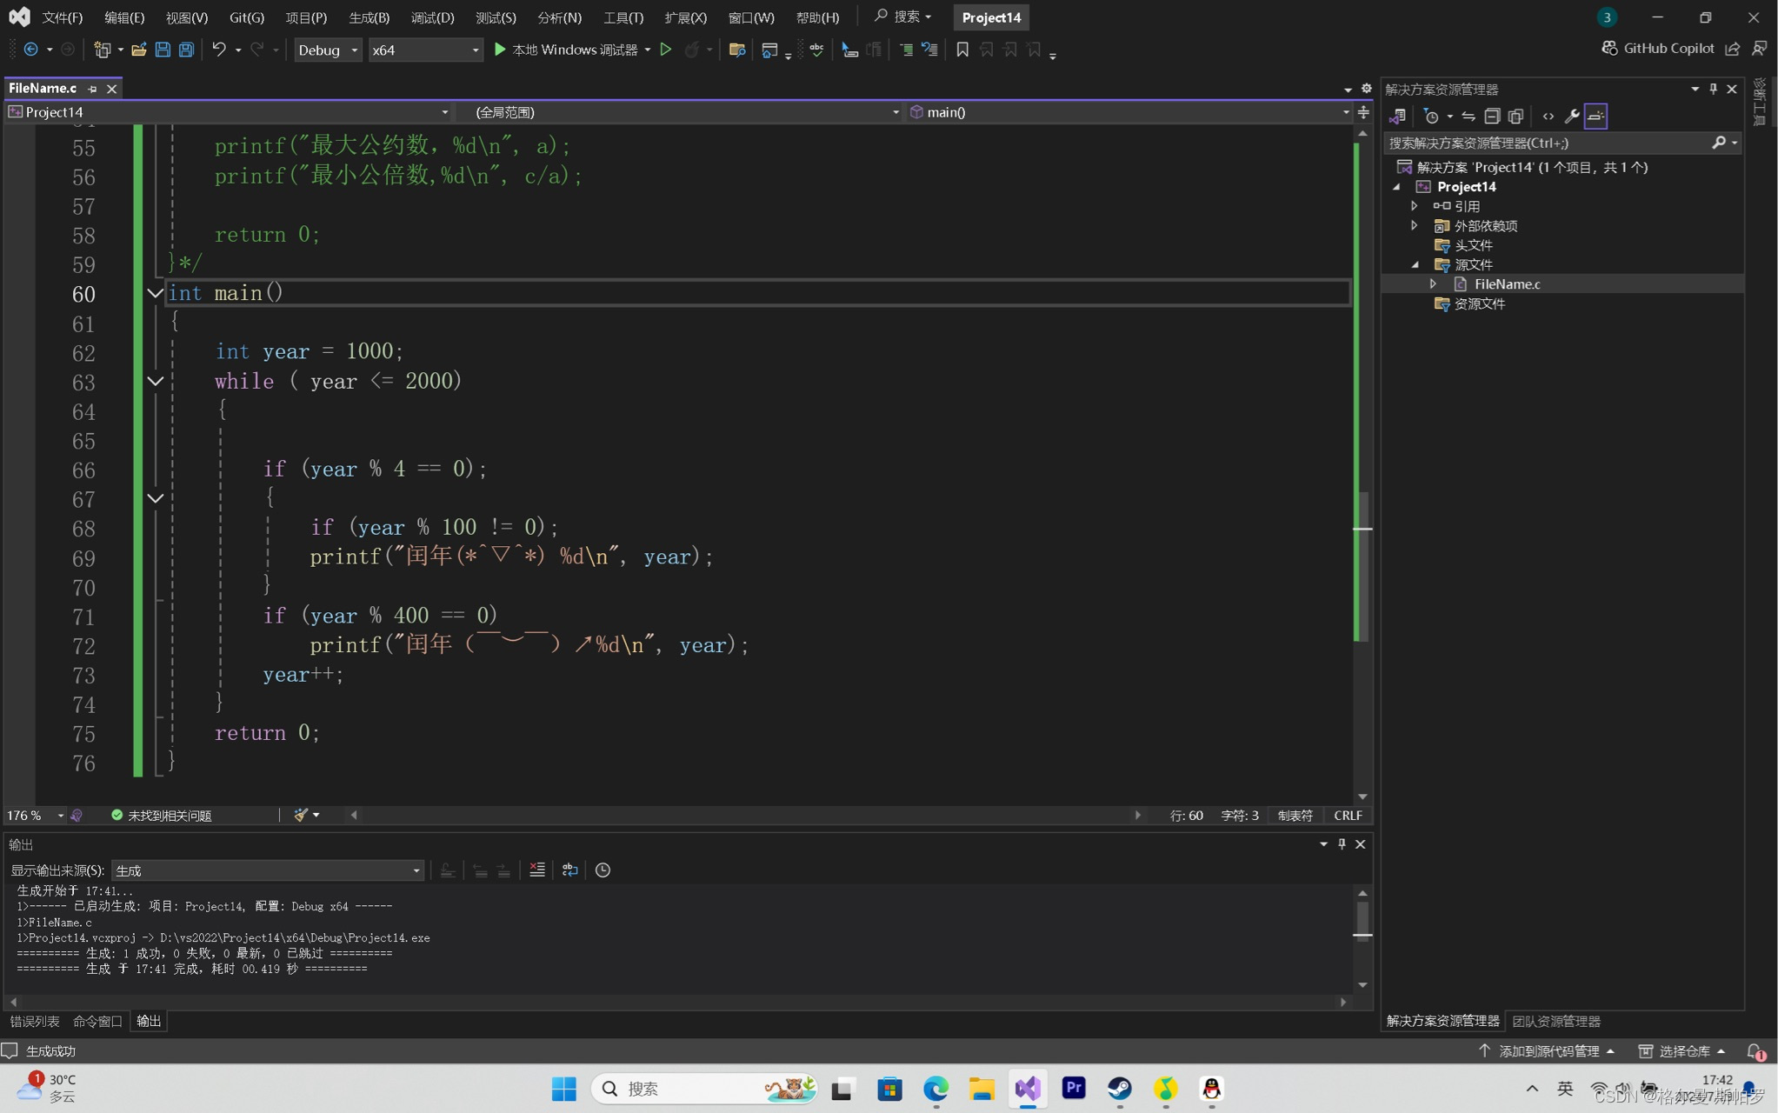The image size is (1778, 1113).
Task: Click 选择仓库 in the status bar
Action: tap(1683, 1051)
